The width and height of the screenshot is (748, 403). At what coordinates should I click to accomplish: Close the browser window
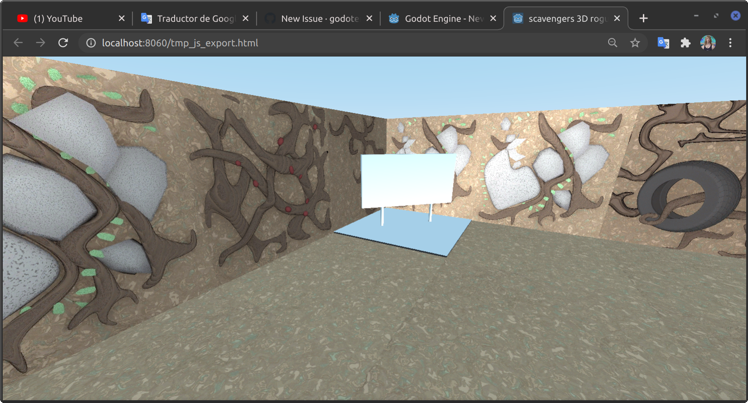point(735,16)
